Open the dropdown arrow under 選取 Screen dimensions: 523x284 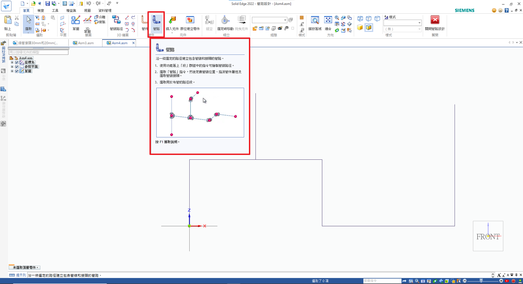click(29, 32)
